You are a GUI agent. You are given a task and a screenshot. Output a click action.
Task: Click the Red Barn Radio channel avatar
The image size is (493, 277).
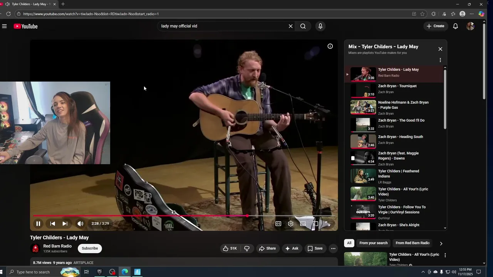pyautogui.click(x=35, y=249)
